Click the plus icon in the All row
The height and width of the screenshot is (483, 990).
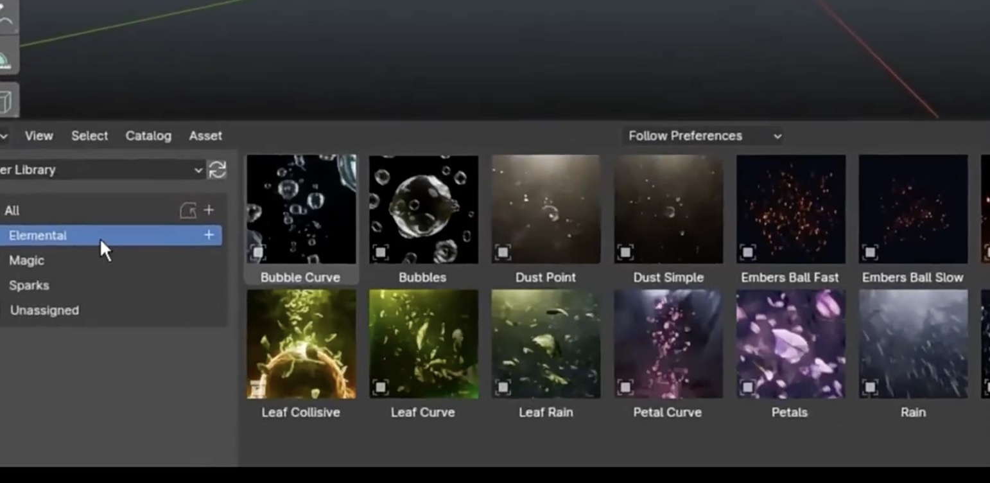[x=209, y=210]
